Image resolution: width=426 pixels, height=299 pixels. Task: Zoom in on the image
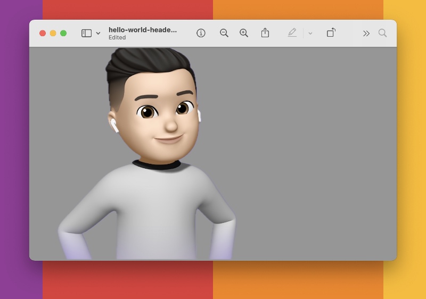coord(244,33)
